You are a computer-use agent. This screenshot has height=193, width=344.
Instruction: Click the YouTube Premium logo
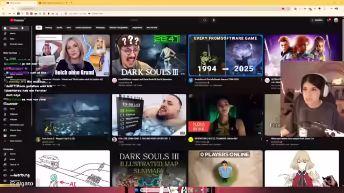[17, 20]
